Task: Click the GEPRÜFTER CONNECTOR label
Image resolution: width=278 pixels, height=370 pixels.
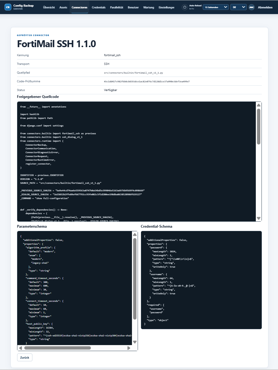Action: click(33, 35)
